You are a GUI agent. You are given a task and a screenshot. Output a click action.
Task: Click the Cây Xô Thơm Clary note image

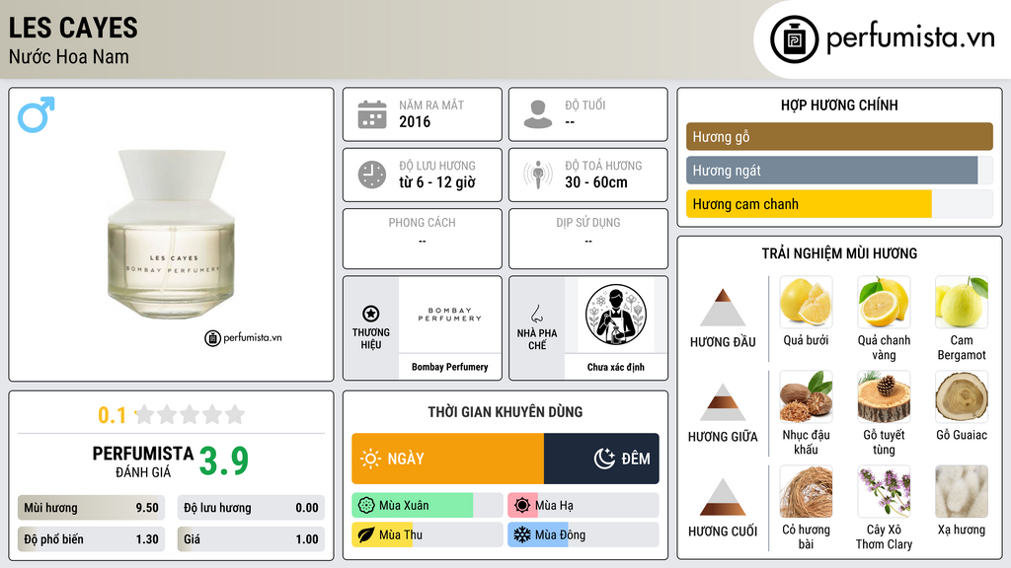coord(884,491)
